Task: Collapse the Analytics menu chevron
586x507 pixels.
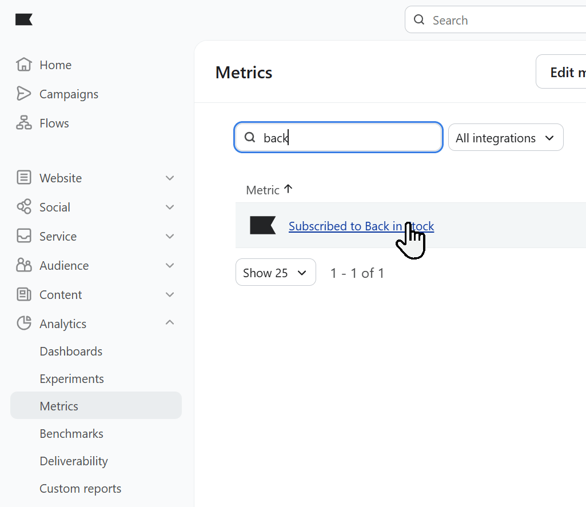Action: (x=170, y=322)
